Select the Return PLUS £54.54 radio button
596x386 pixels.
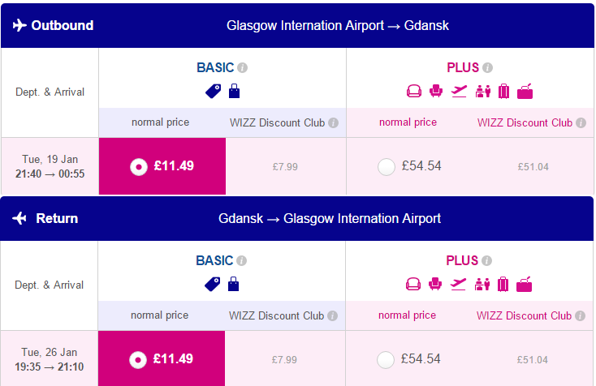(x=386, y=360)
